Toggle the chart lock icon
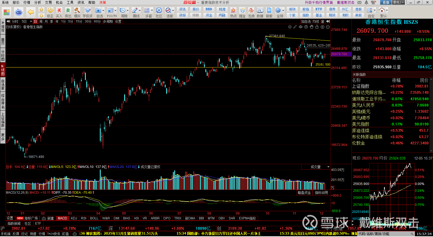 click(x=317, y=27)
